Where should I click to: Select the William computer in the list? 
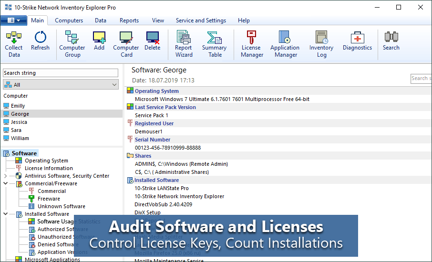pos(20,138)
